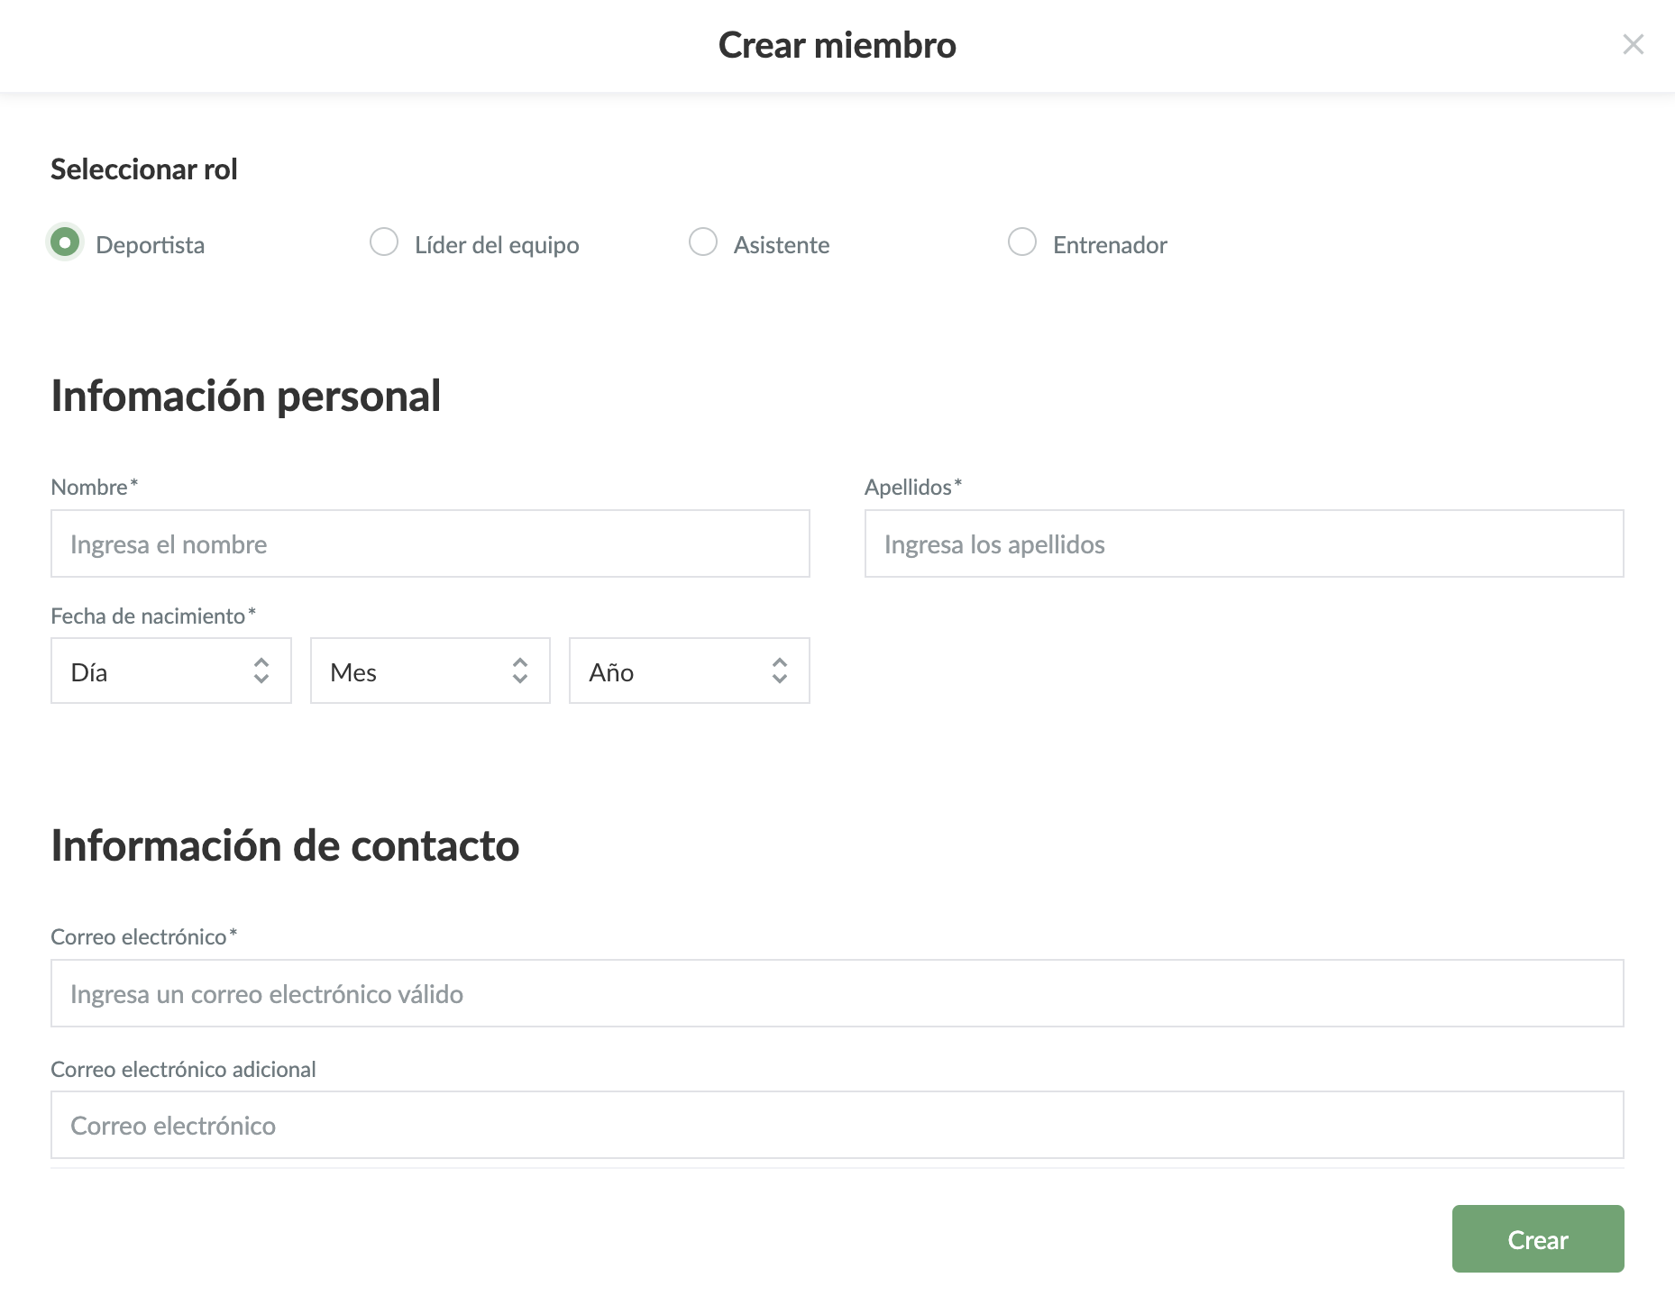The image size is (1675, 1296).
Task: Select the Líder del equipo radio button
Action: tap(384, 242)
